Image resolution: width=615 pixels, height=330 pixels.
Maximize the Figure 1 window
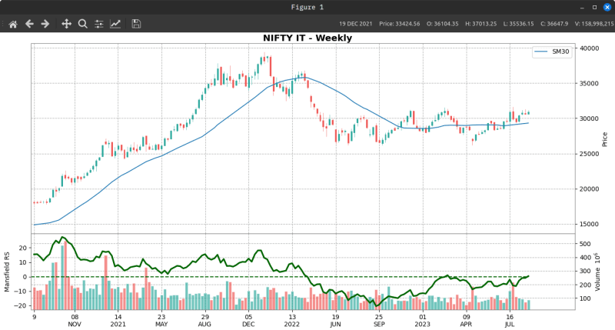[x=594, y=8]
